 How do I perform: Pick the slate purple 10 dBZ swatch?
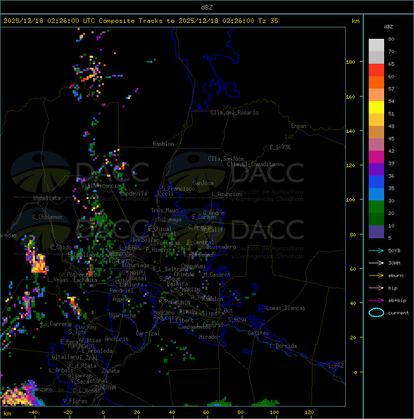point(376,232)
